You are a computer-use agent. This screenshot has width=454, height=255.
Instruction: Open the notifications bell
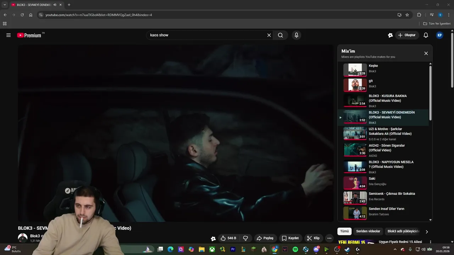426,35
